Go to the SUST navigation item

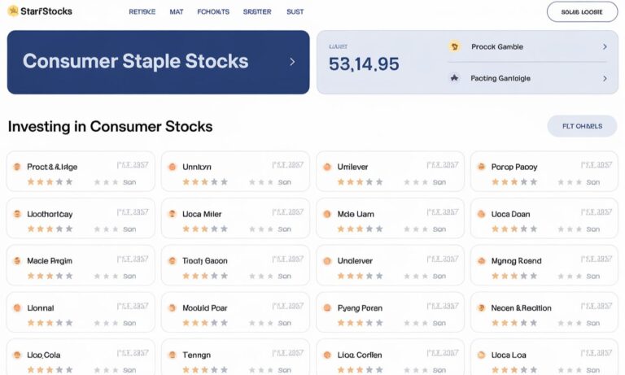point(295,12)
